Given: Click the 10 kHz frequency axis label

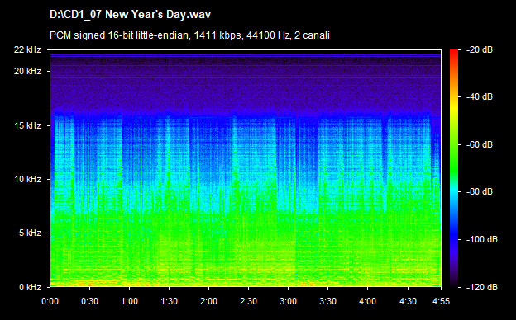Looking at the screenshot, I should (x=27, y=180).
